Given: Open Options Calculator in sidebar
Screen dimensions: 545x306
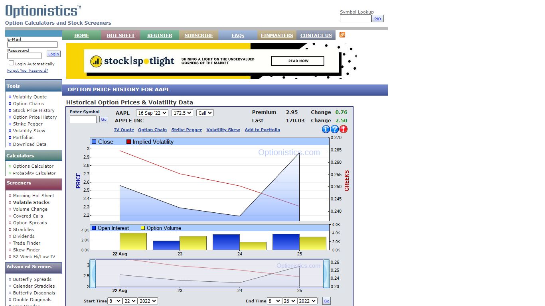Looking at the screenshot, I should pos(33,166).
